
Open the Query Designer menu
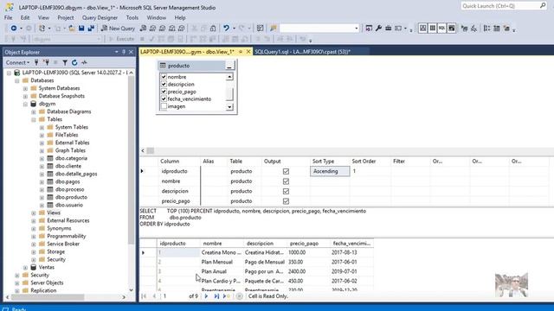[100, 17]
